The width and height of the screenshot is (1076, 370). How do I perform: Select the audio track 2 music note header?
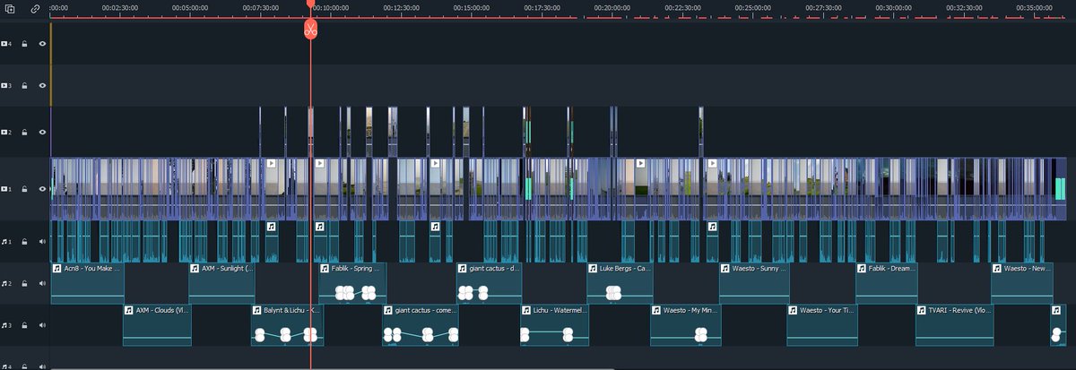[7, 284]
